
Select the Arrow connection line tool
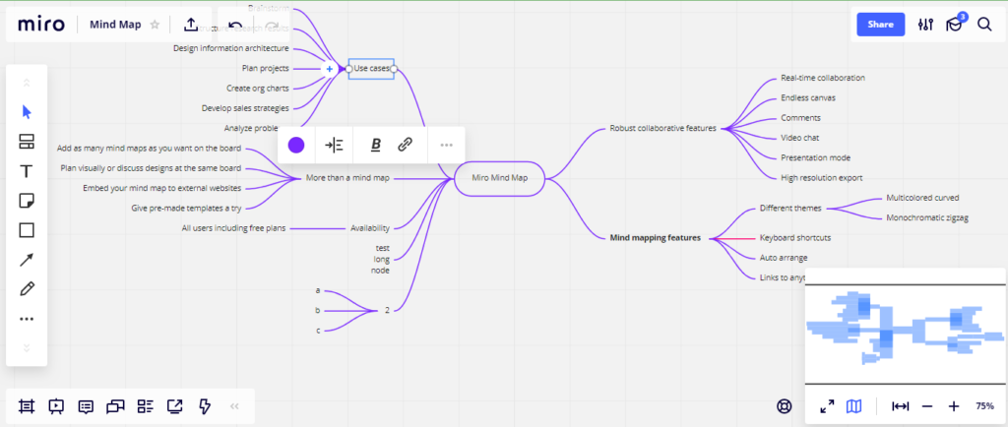(27, 260)
